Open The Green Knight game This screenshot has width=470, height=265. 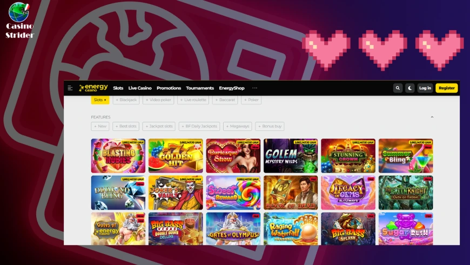pos(406,193)
